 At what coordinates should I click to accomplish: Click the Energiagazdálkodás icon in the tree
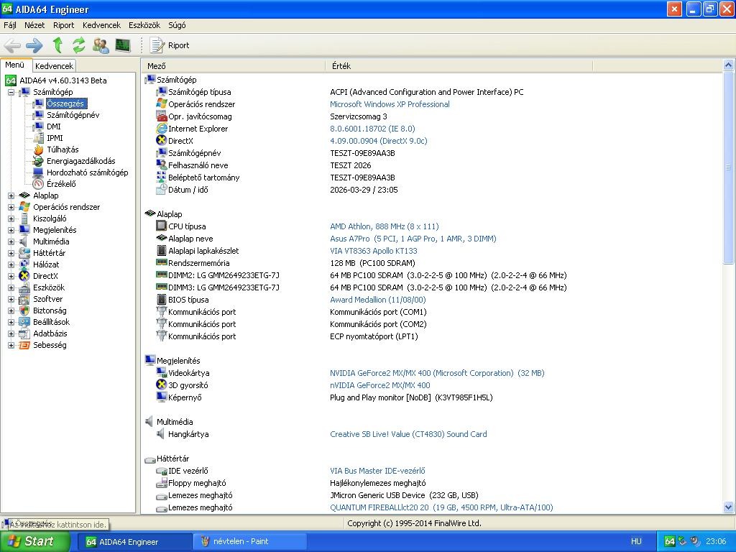coord(39,161)
